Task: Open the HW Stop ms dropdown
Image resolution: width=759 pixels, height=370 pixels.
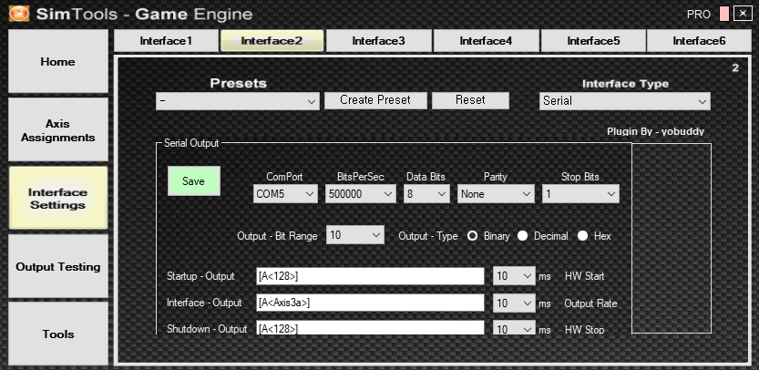Action: click(x=514, y=328)
